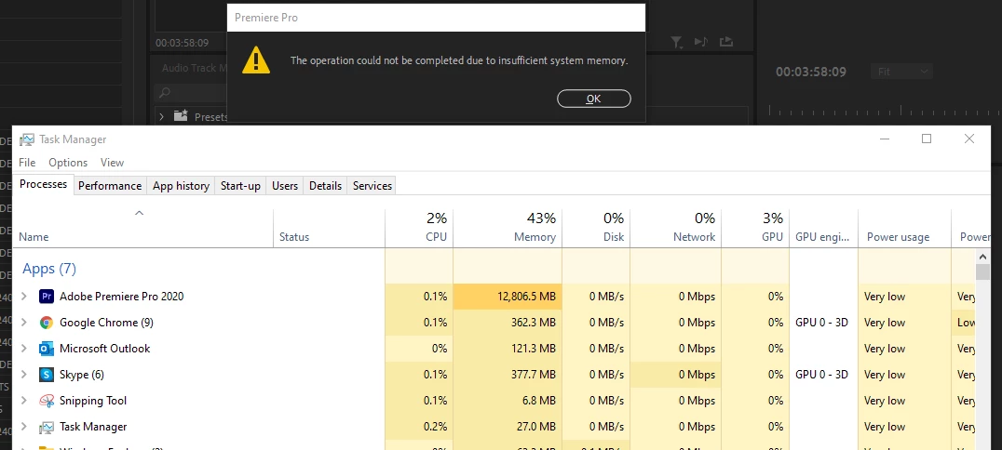Expand the Adobe Premiere Pro 2020 process row
This screenshot has width=1002, height=450.
coord(24,297)
